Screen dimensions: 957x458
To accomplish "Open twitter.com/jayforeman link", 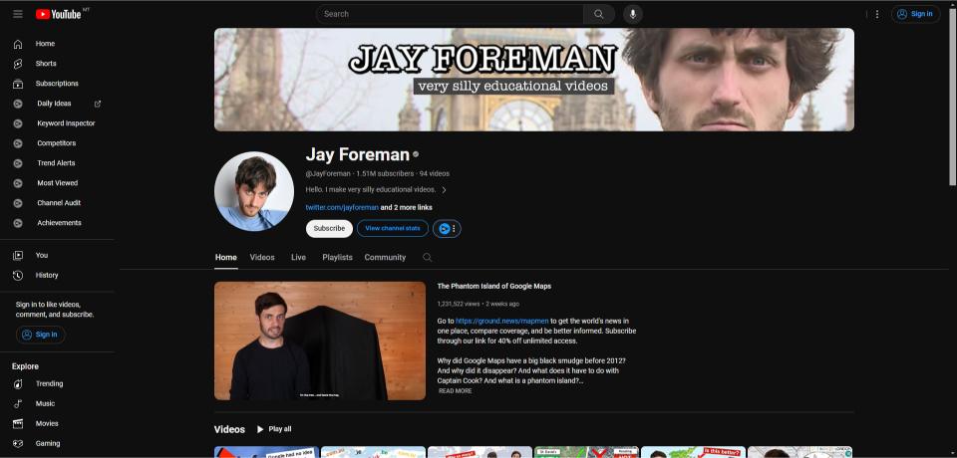I will coord(342,207).
